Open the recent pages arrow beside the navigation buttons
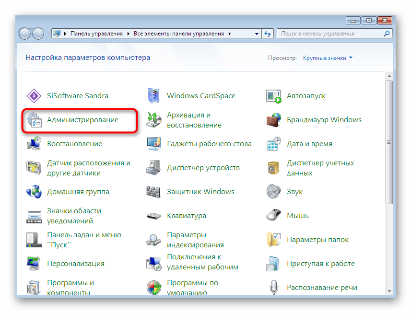Screen dimensions: 411x313 point(47,34)
